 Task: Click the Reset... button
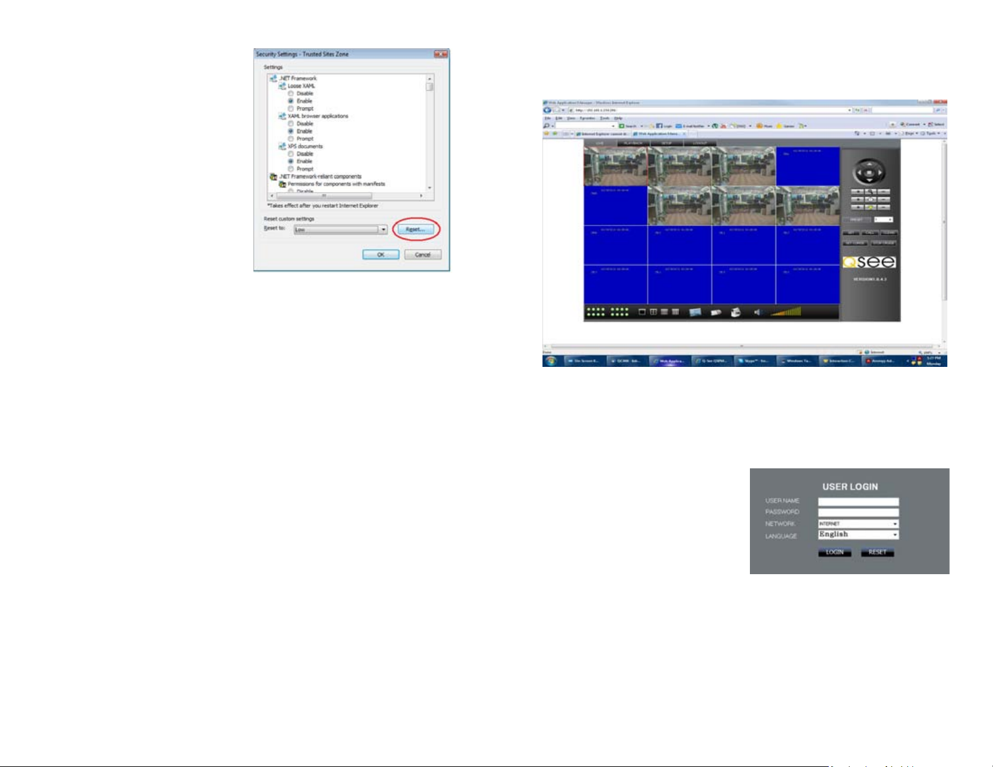(415, 229)
